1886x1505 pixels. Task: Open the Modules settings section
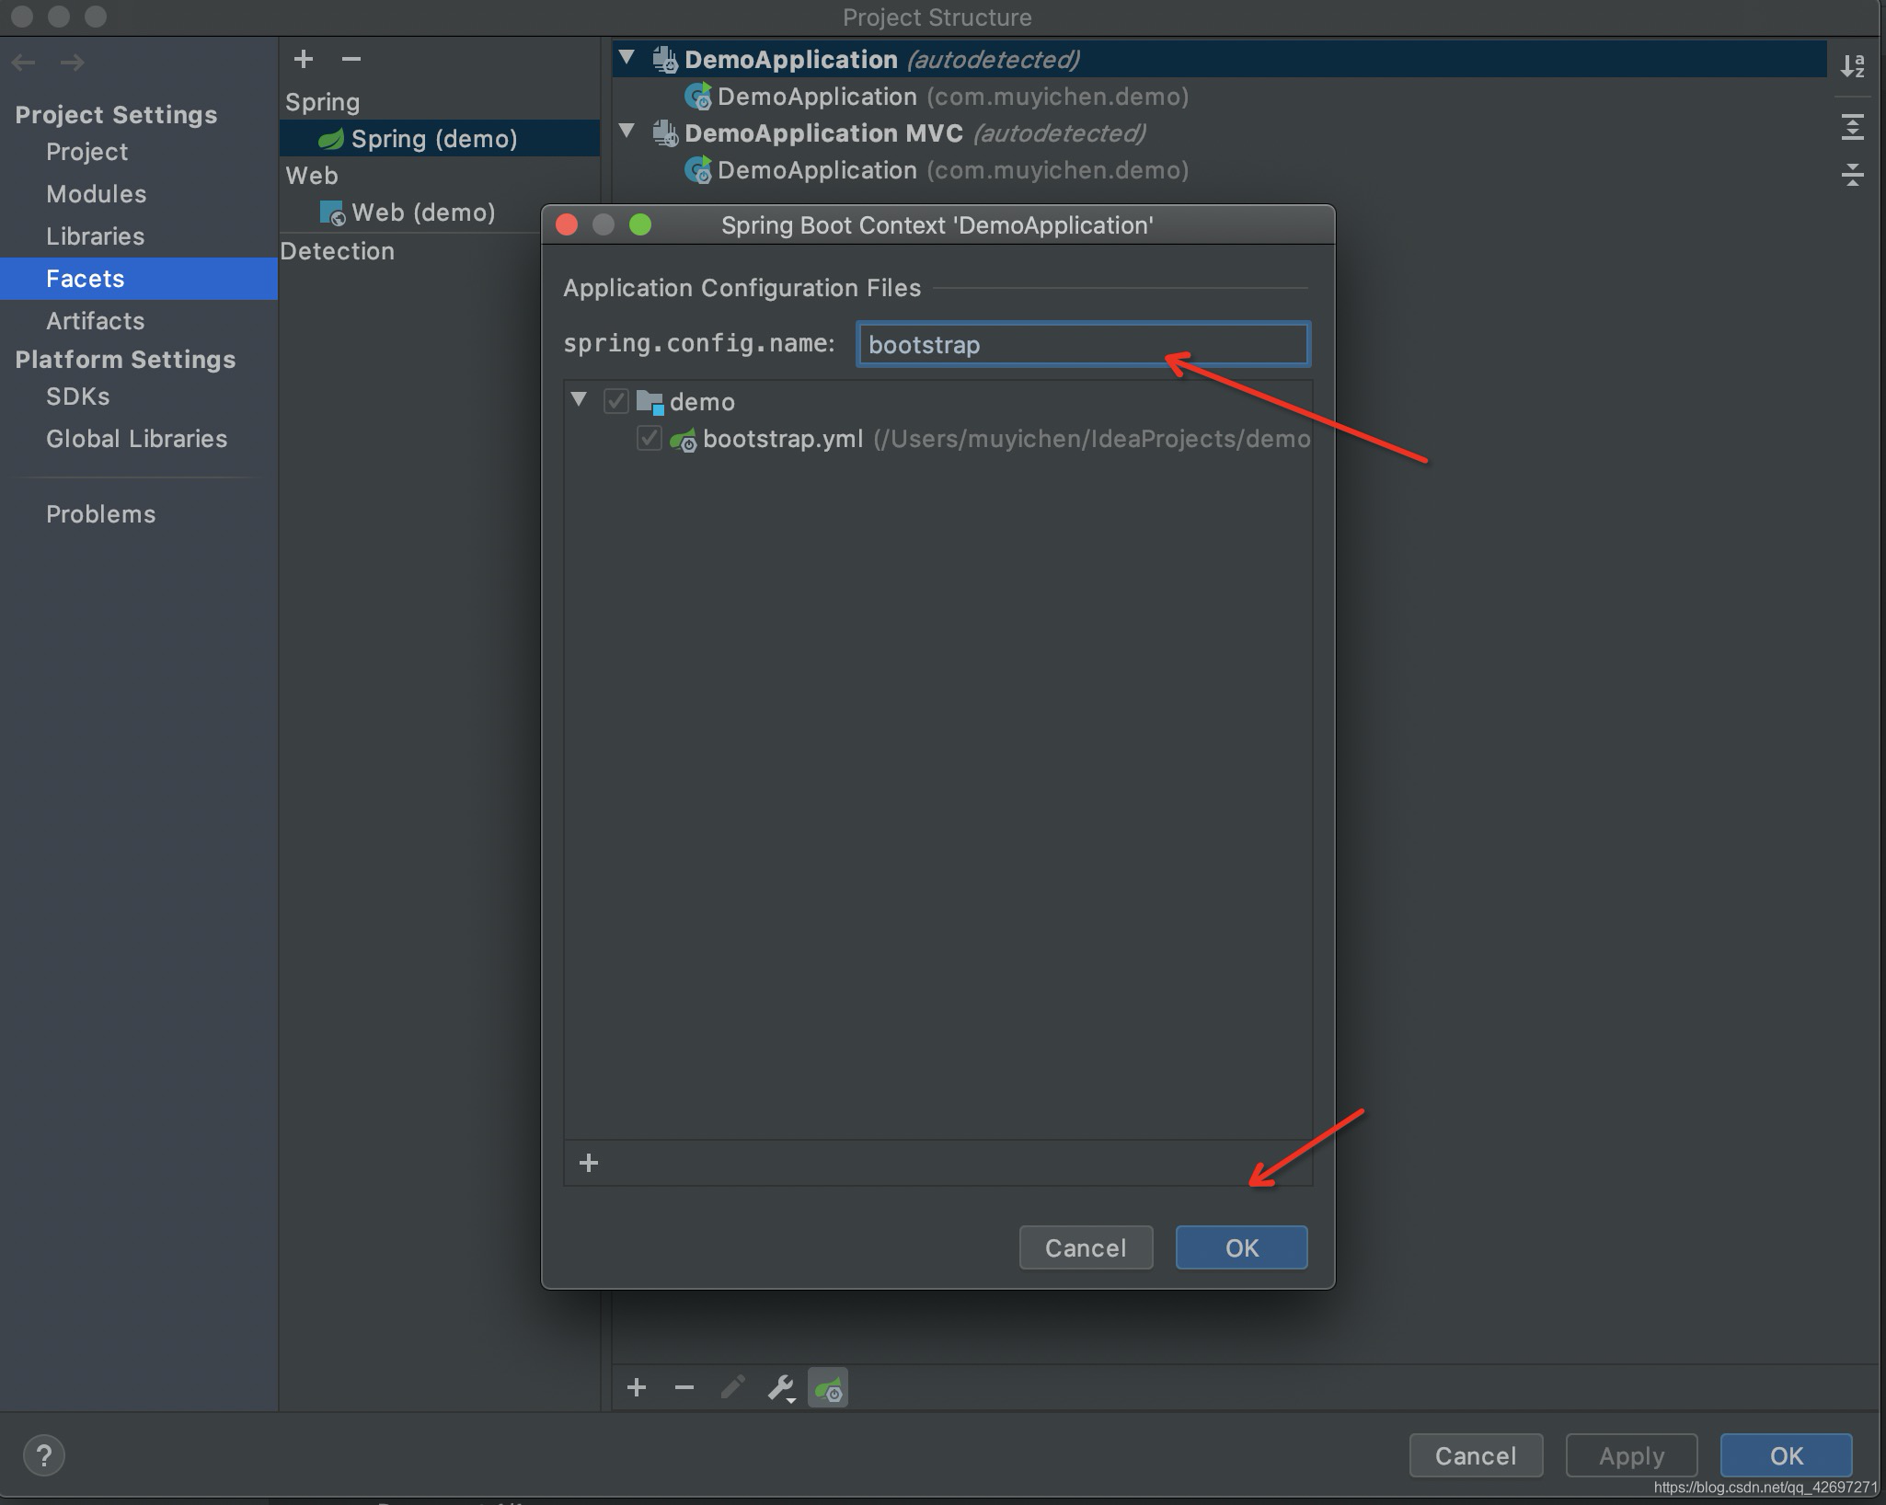coord(97,194)
